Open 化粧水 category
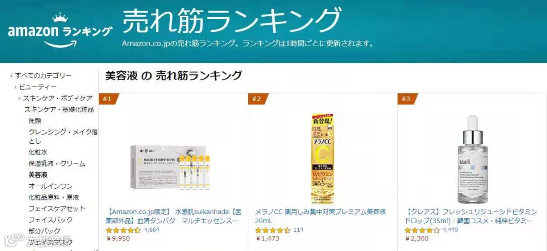Viewport: 547px width, 251px height. coord(37,152)
